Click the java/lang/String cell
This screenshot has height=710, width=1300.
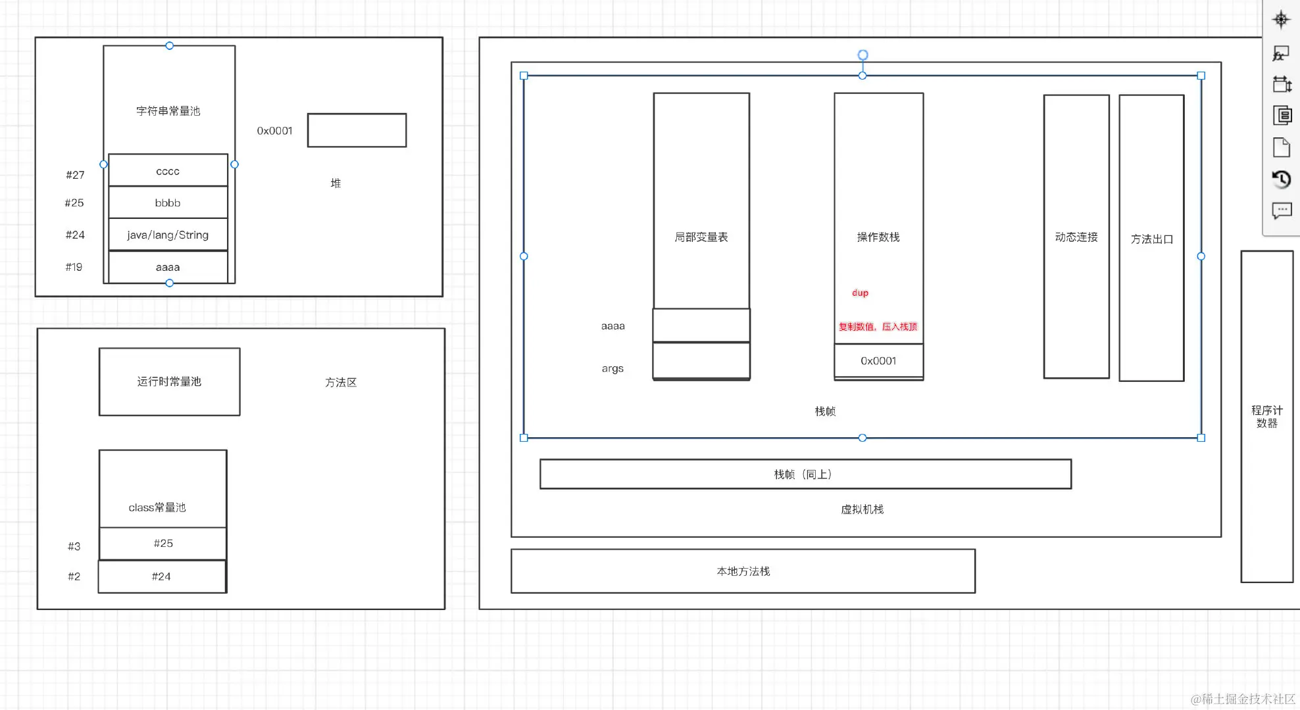[168, 235]
